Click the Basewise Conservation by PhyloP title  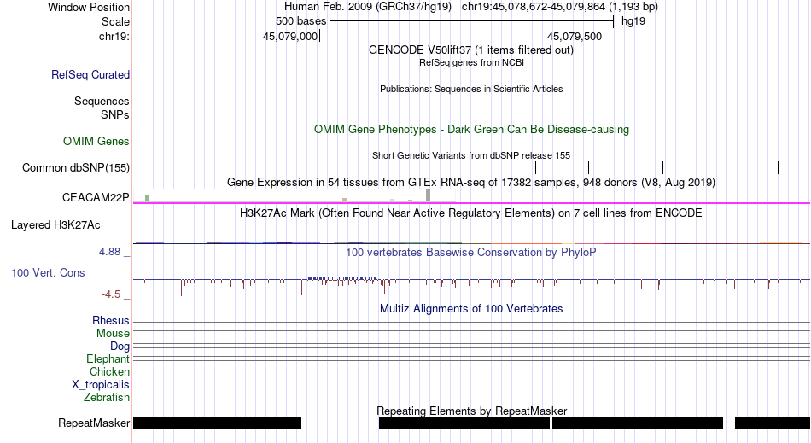(x=471, y=253)
